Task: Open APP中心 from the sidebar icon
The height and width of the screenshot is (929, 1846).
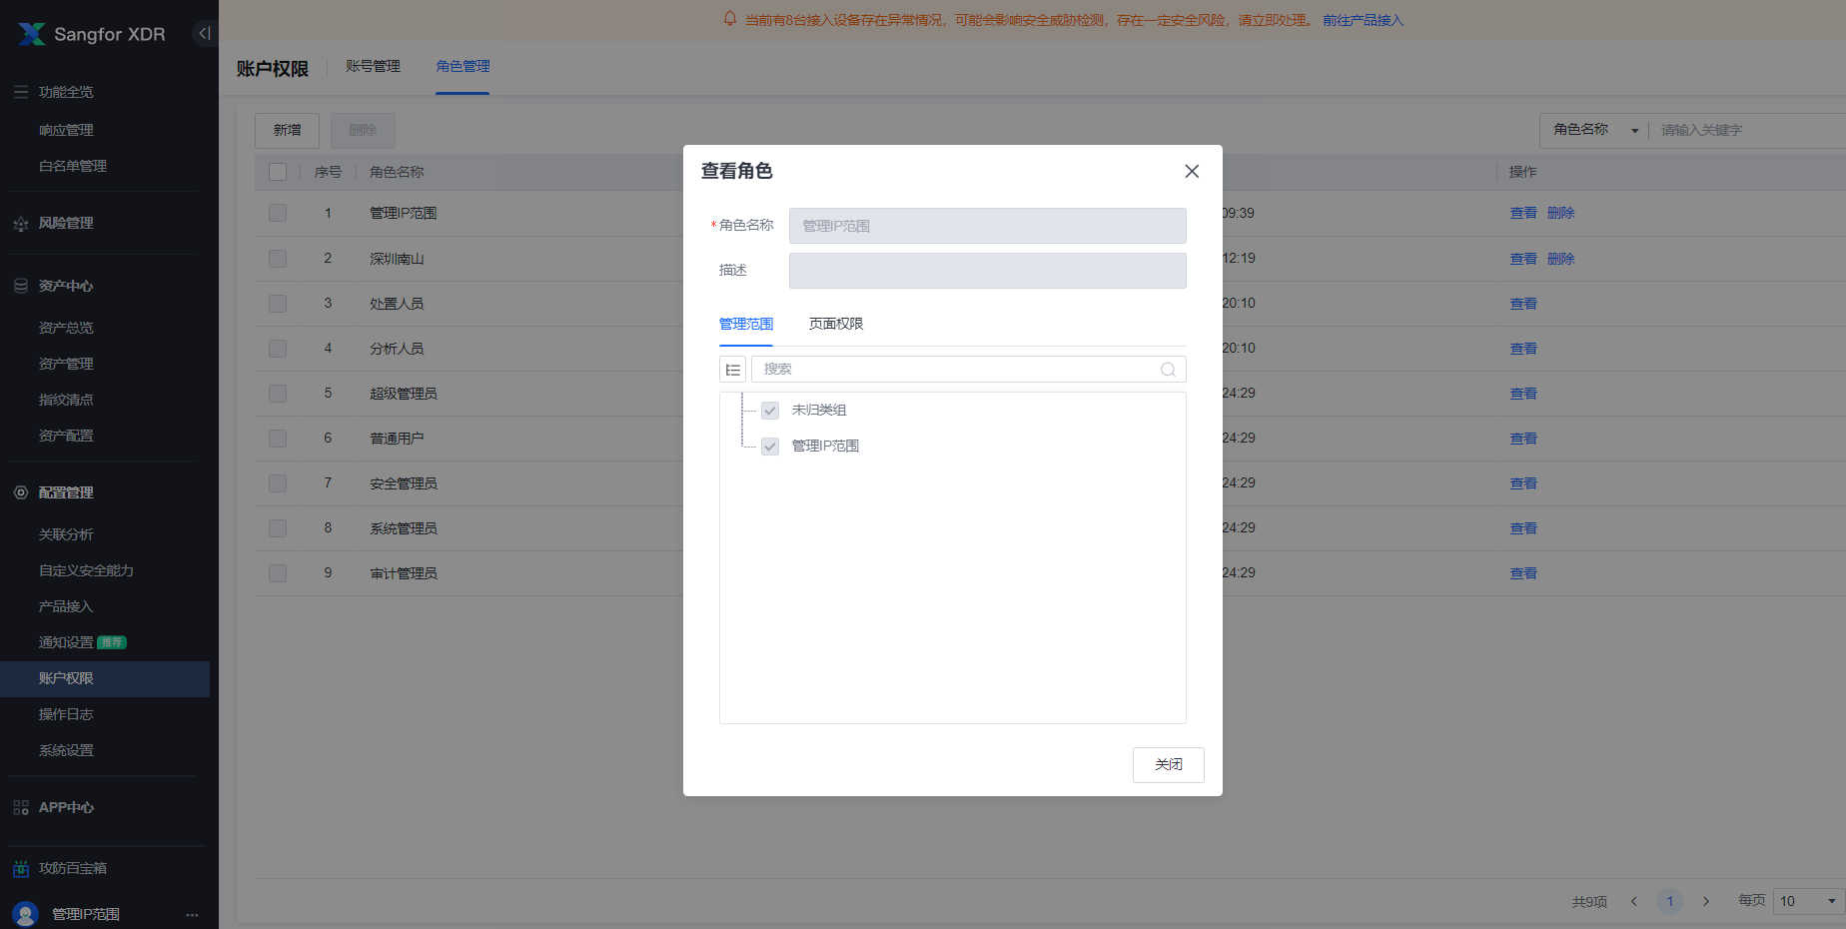Action: (x=21, y=808)
